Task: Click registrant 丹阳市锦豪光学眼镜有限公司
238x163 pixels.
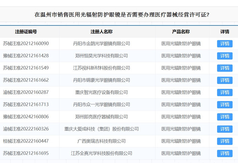Action: 101,80
